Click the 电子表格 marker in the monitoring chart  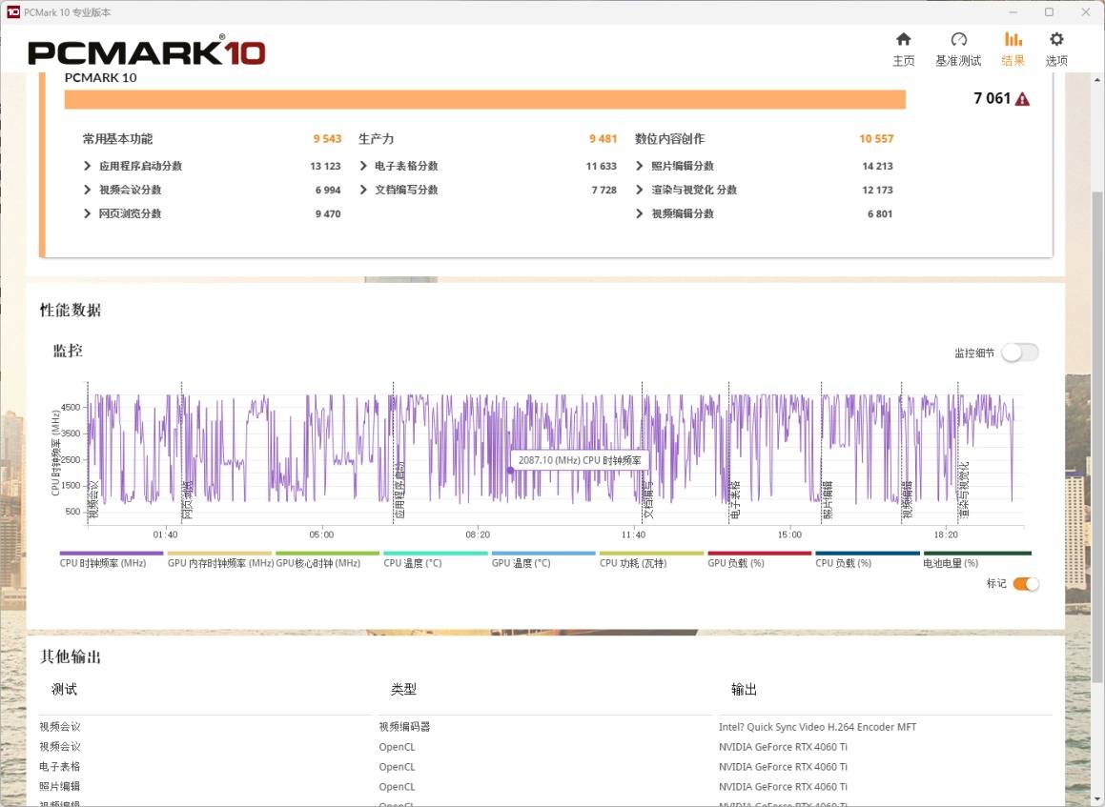[x=735, y=500]
